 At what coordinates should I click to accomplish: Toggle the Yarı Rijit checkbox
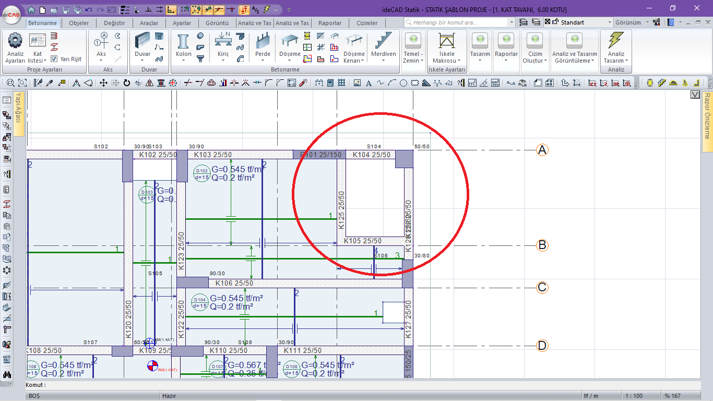pyautogui.click(x=54, y=59)
